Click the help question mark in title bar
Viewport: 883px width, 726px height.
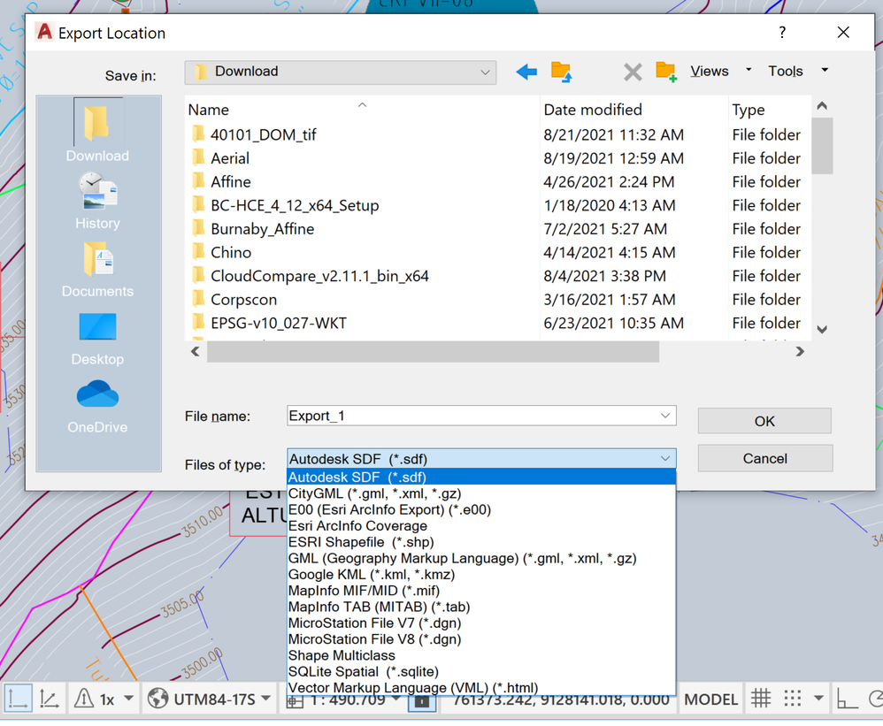tap(782, 32)
